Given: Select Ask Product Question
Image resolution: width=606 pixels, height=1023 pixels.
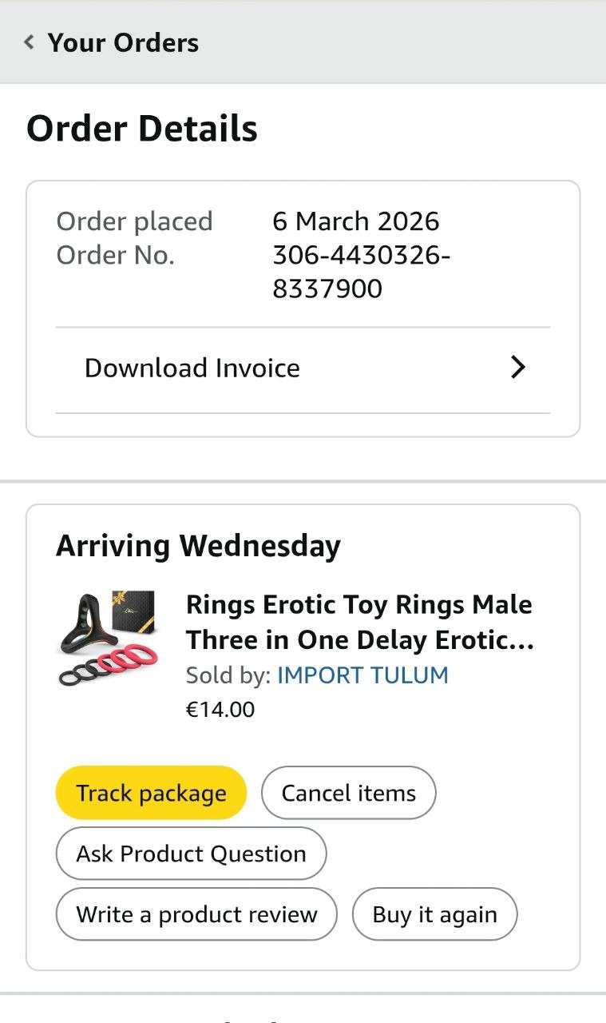Looking at the screenshot, I should [191, 854].
